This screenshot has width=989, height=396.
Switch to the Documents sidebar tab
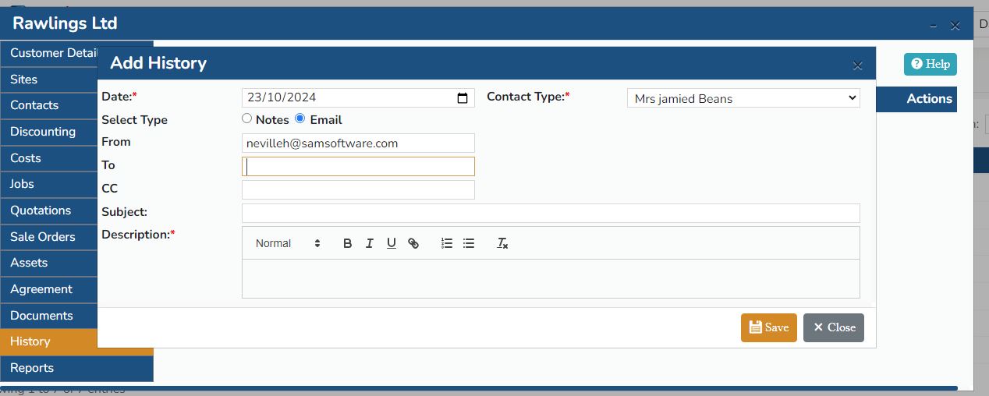(41, 316)
